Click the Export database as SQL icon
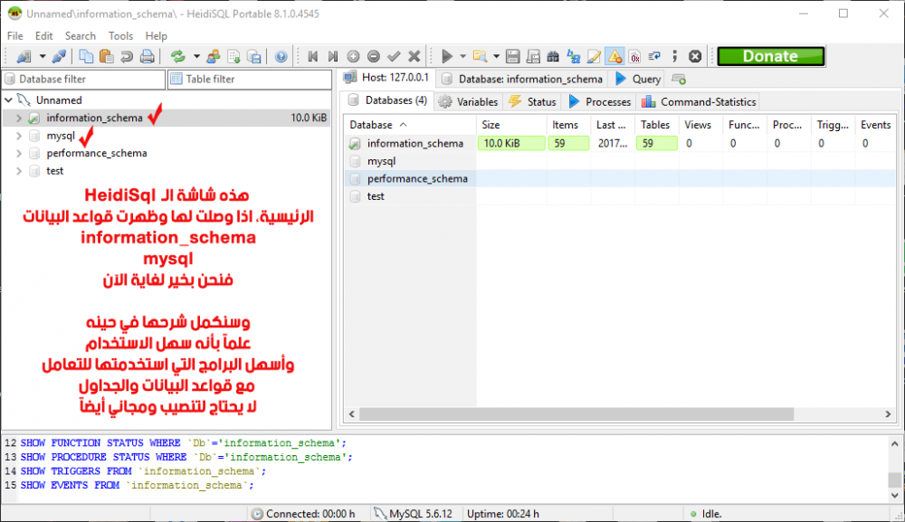 (233, 56)
